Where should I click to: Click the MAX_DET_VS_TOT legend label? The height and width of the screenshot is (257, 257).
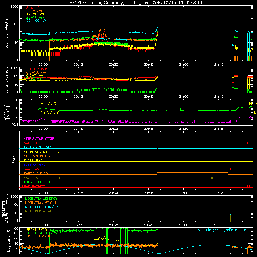click(40, 236)
